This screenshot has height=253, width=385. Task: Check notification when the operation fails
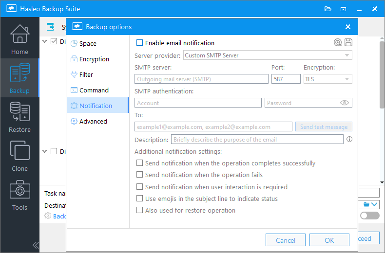[139, 175]
